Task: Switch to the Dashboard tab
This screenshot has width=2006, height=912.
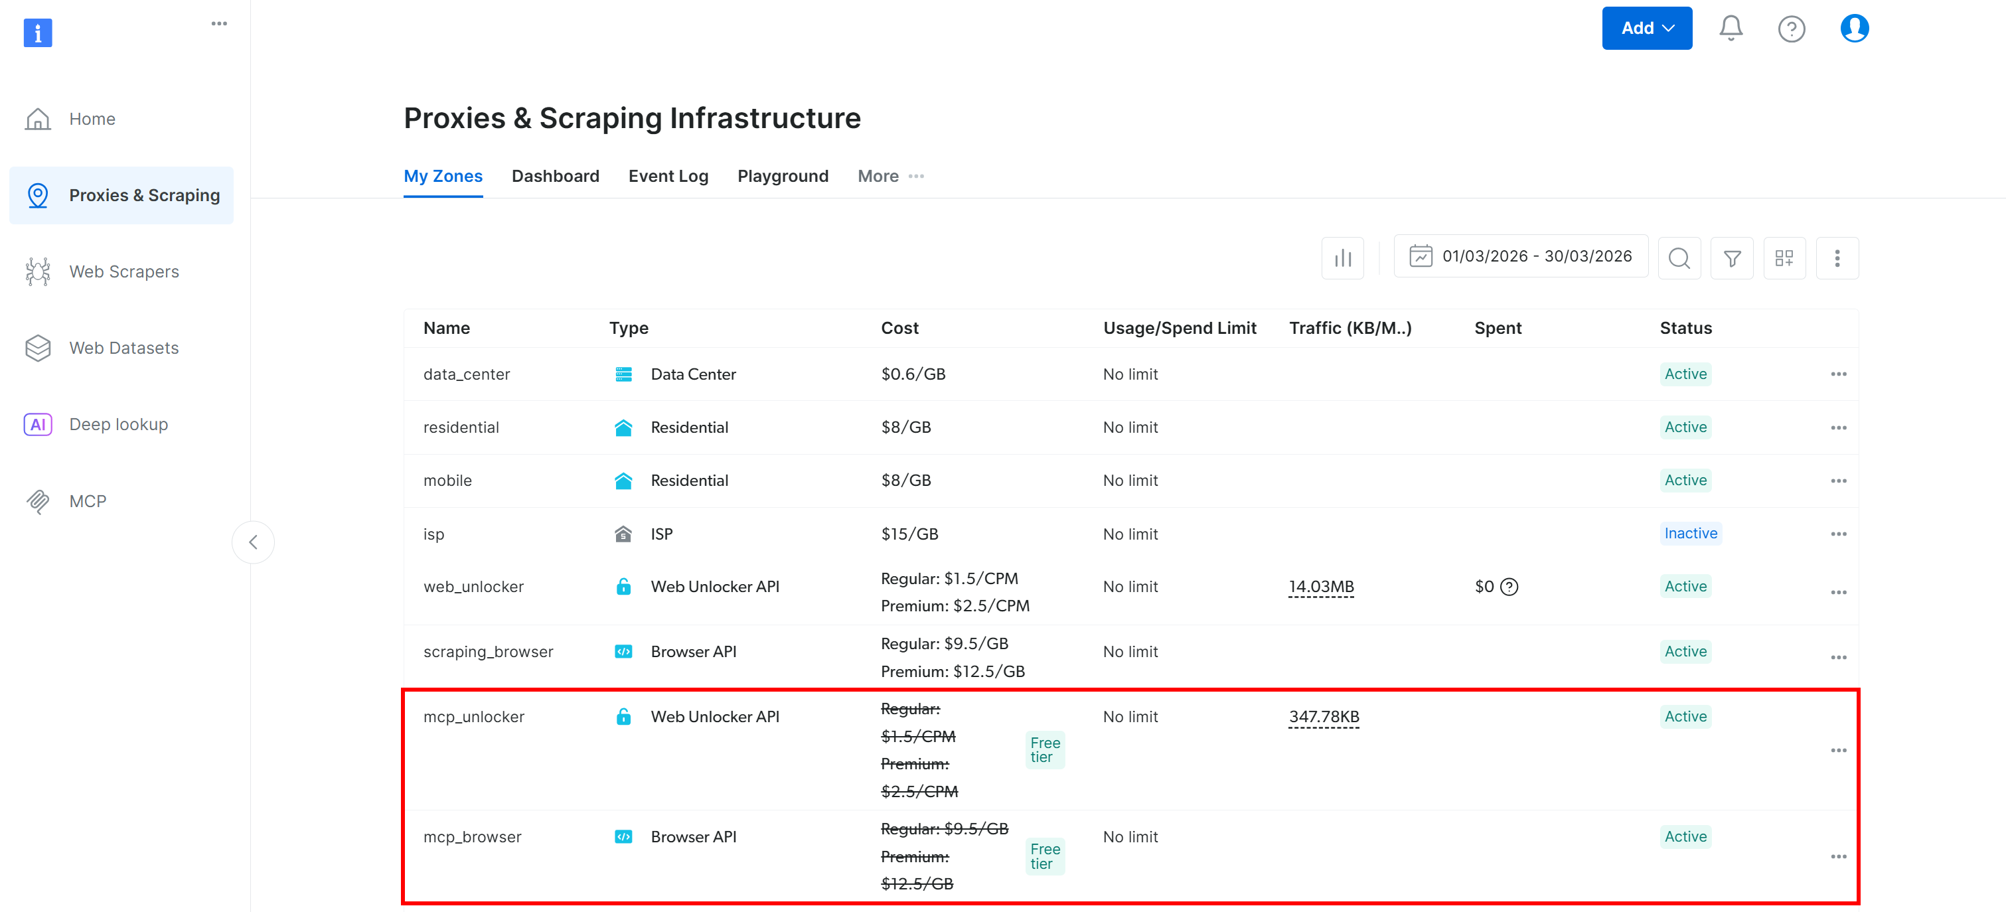Action: [x=555, y=176]
